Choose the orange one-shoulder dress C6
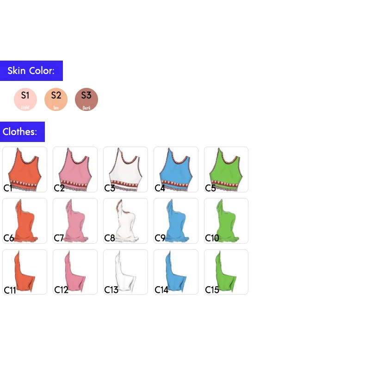This screenshot has width=370, height=370. pos(25,221)
